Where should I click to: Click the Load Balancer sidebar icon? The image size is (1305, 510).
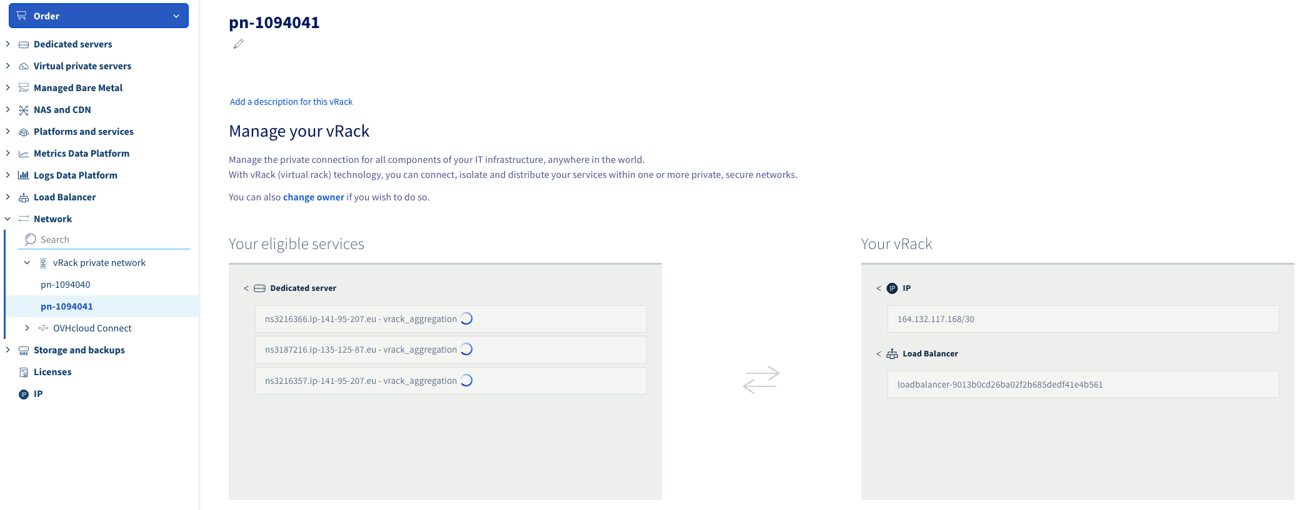(24, 197)
